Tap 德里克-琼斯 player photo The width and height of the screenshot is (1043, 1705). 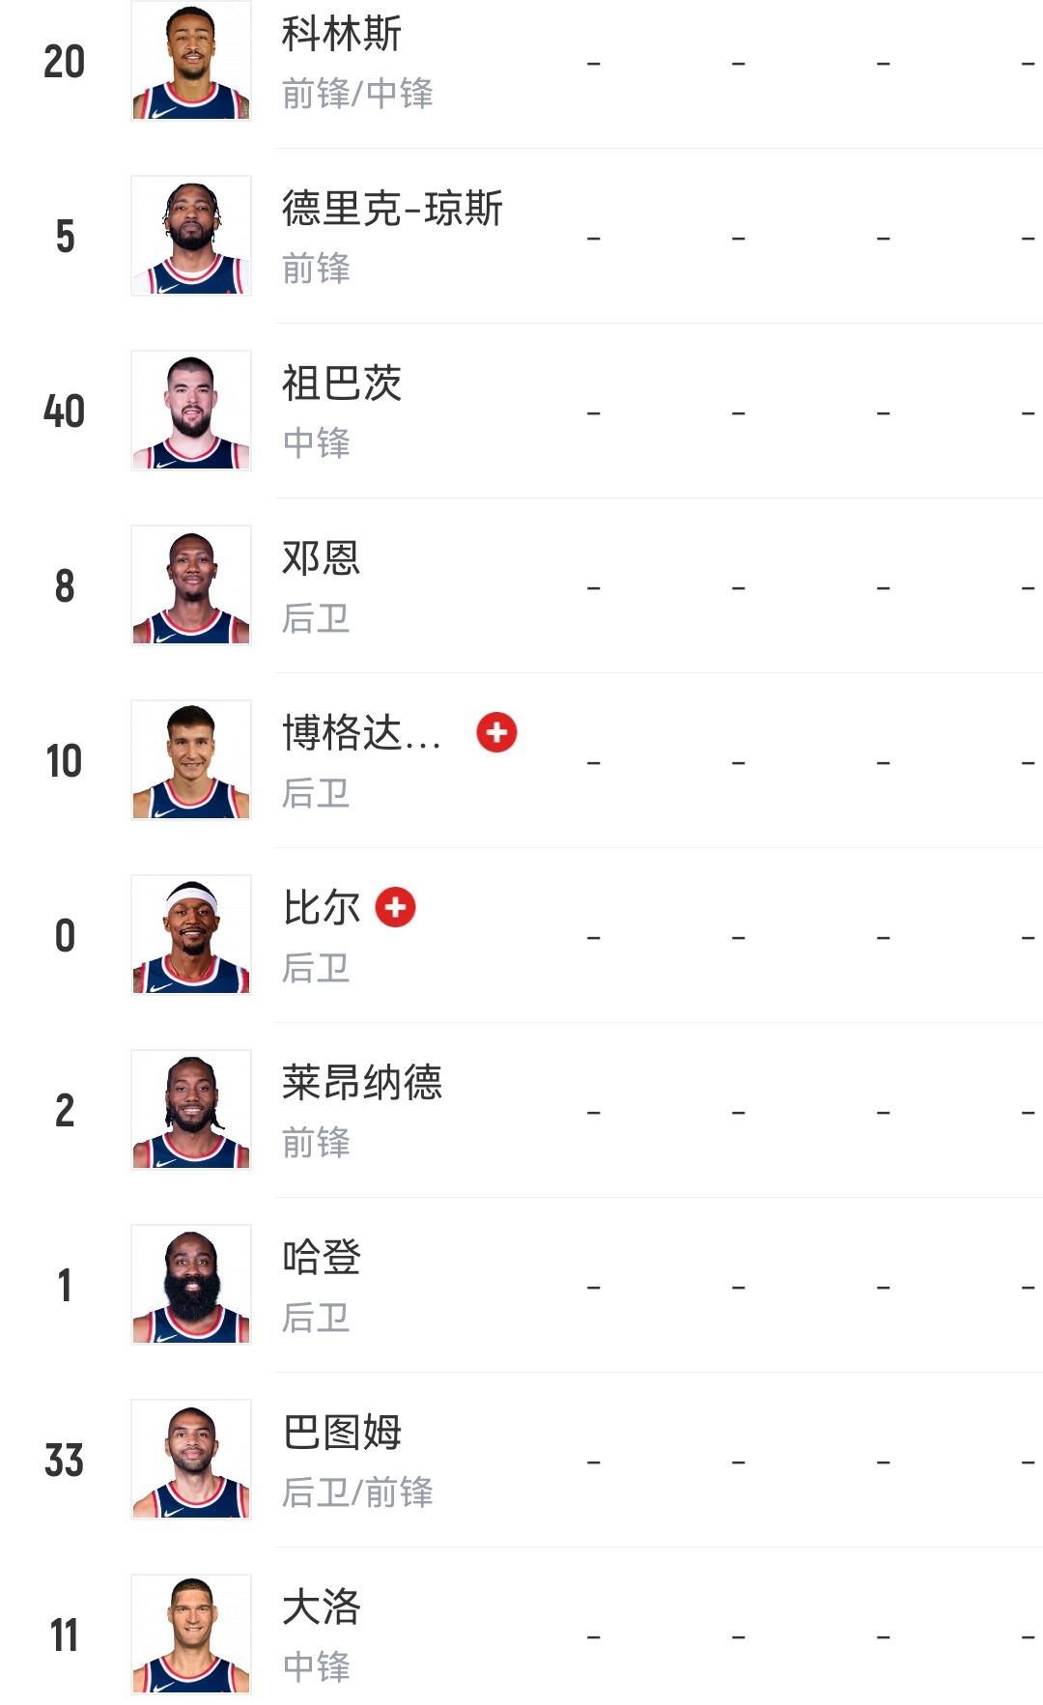[x=191, y=236]
